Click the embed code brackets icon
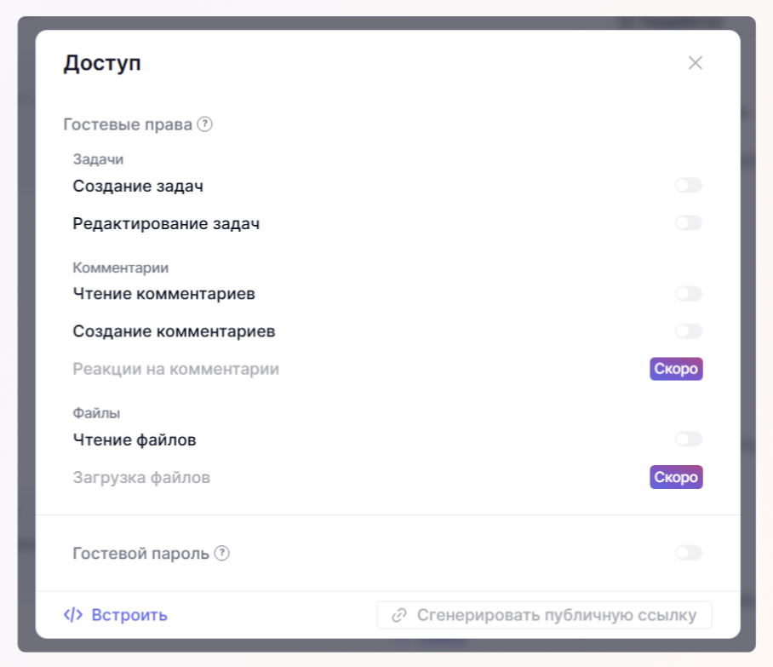Viewport: 773px width, 667px height. 73,615
